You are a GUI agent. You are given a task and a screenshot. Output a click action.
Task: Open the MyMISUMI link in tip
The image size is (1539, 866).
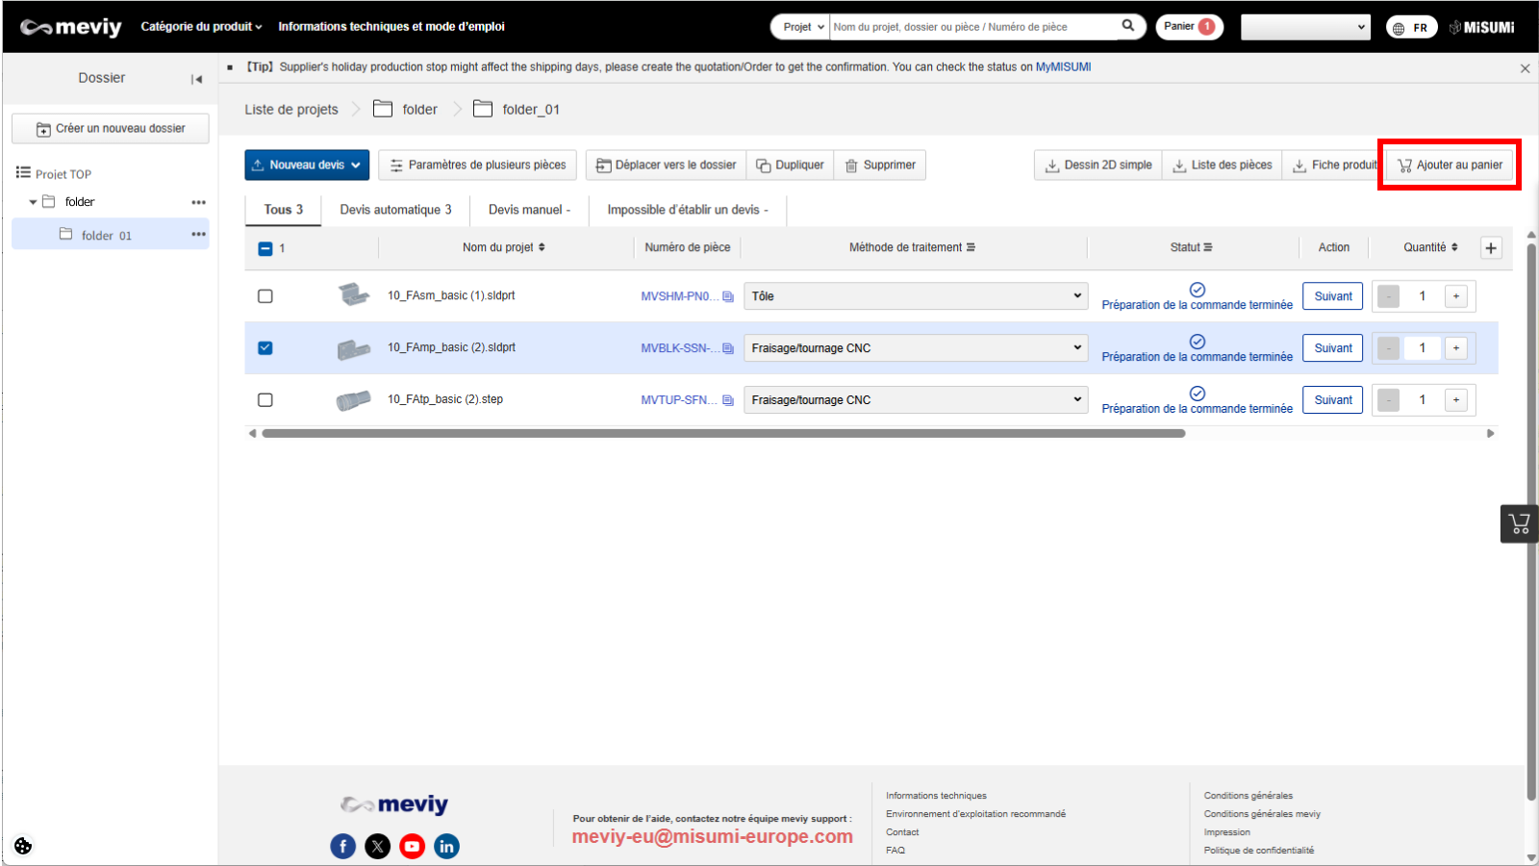[1063, 67]
